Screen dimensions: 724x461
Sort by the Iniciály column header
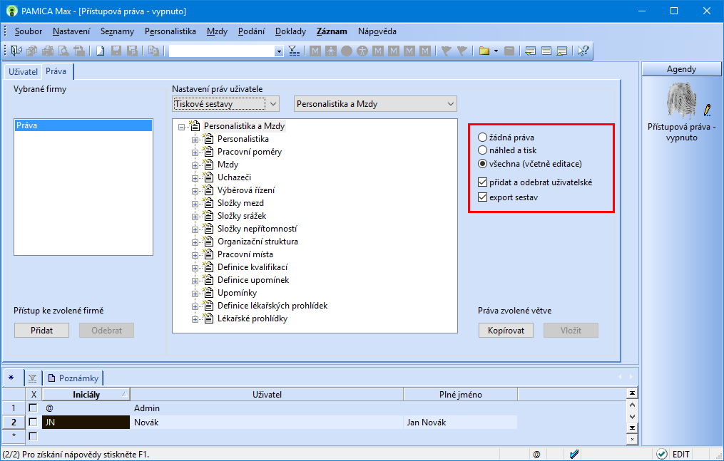[86, 395]
